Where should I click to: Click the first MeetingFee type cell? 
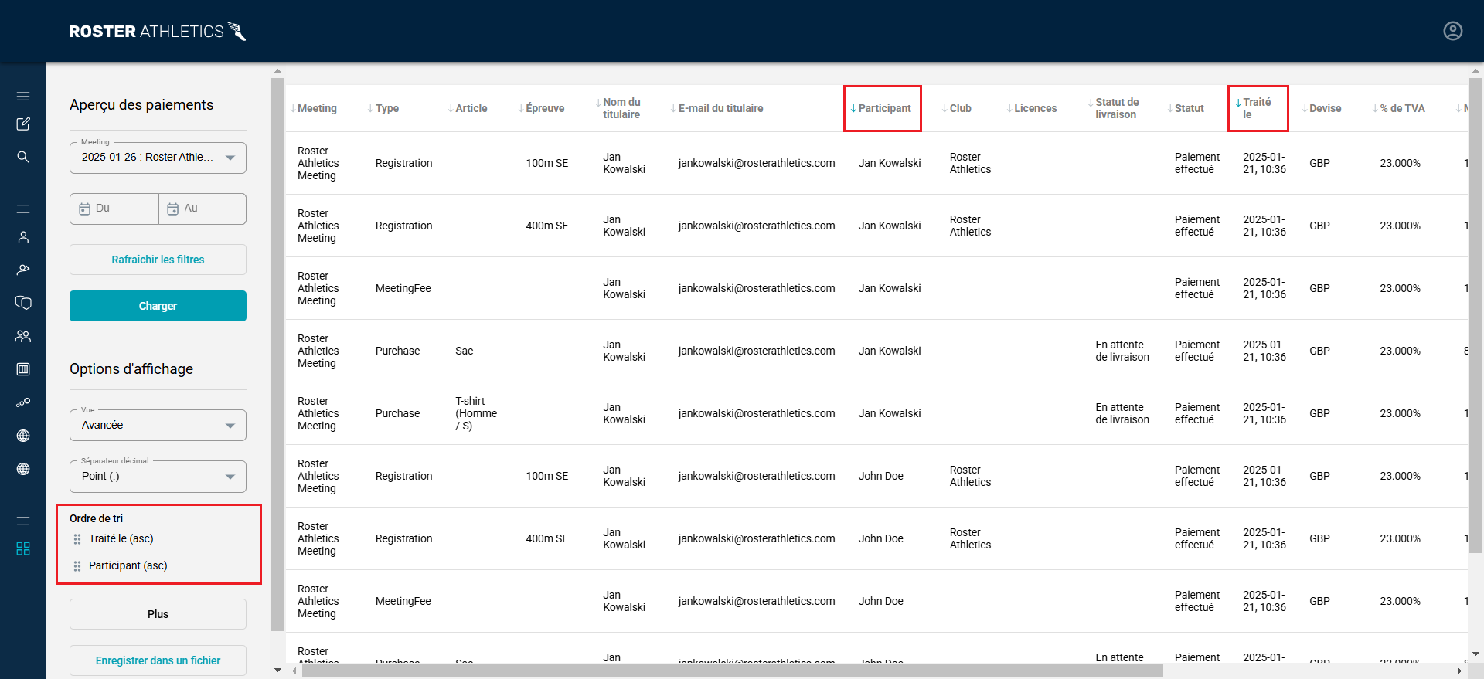(x=403, y=288)
